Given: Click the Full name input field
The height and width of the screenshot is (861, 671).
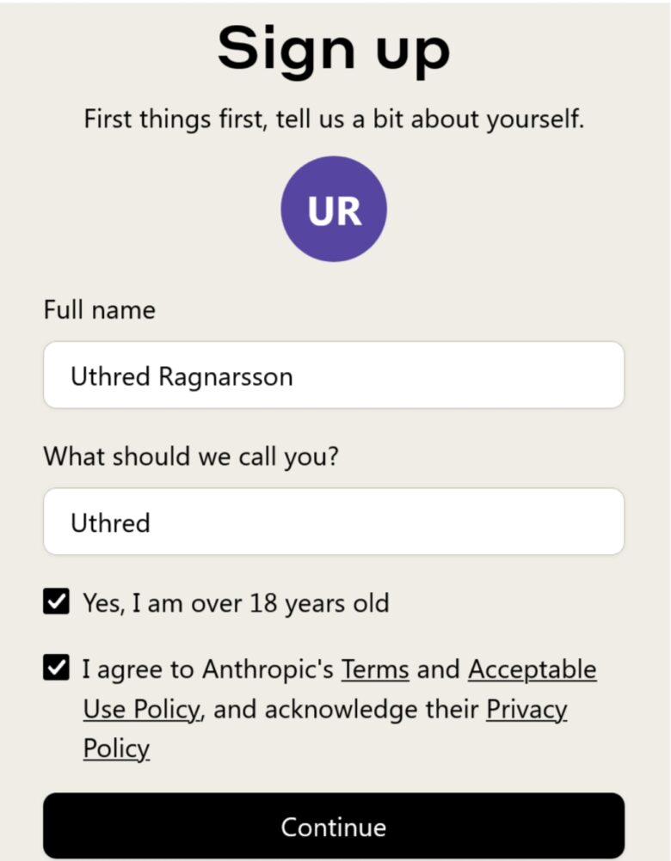Looking at the screenshot, I should pyautogui.click(x=334, y=376).
